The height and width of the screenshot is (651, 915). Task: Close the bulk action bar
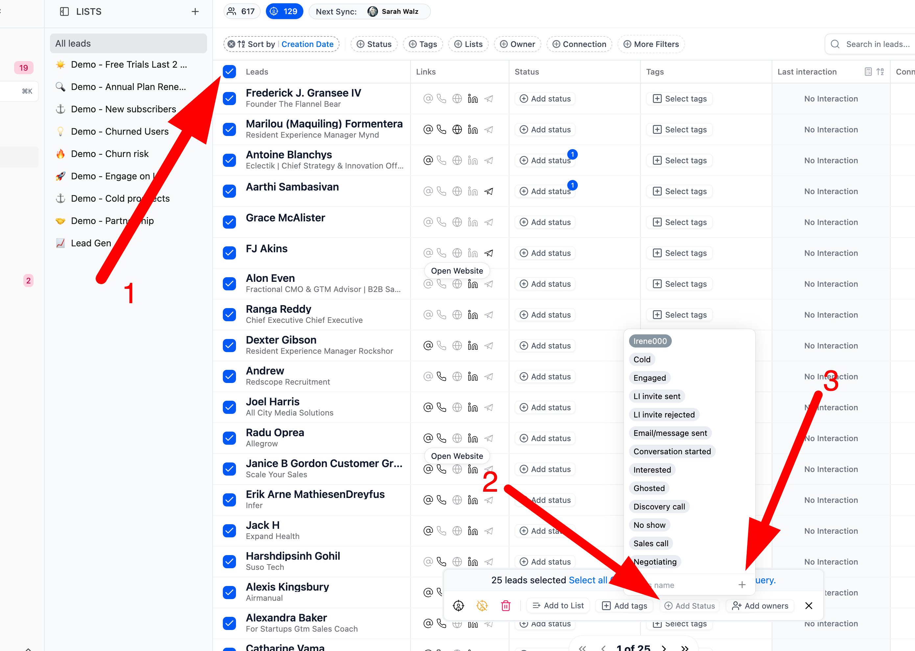point(809,606)
